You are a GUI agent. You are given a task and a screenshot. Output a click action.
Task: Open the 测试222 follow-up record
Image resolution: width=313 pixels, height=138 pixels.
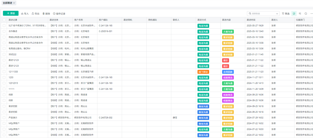click(x=13, y=54)
